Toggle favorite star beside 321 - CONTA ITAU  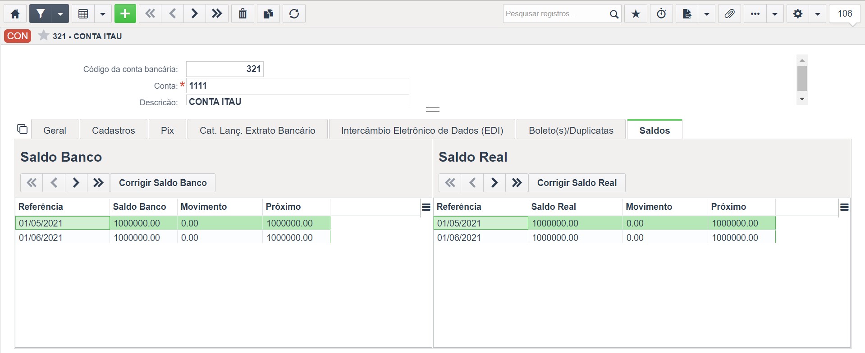pos(43,36)
